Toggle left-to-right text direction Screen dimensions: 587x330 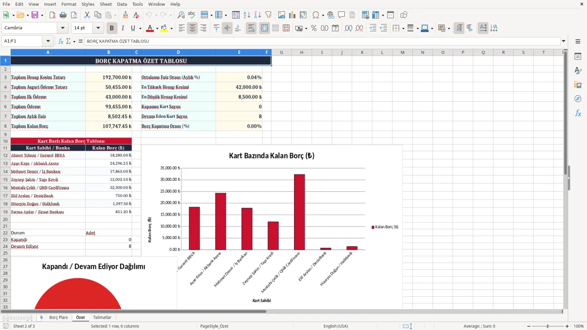click(458, 28)
